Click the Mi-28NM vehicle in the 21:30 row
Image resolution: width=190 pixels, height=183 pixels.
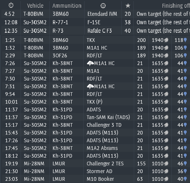34,171
